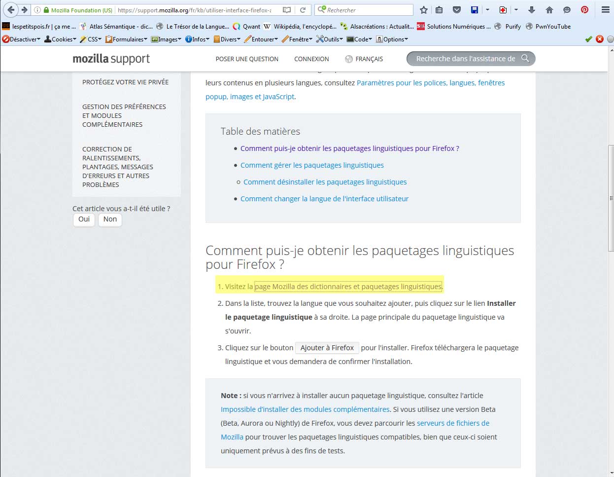Go to the home page icon
Viewport: 614px width, 477px height.
point(549,10)
